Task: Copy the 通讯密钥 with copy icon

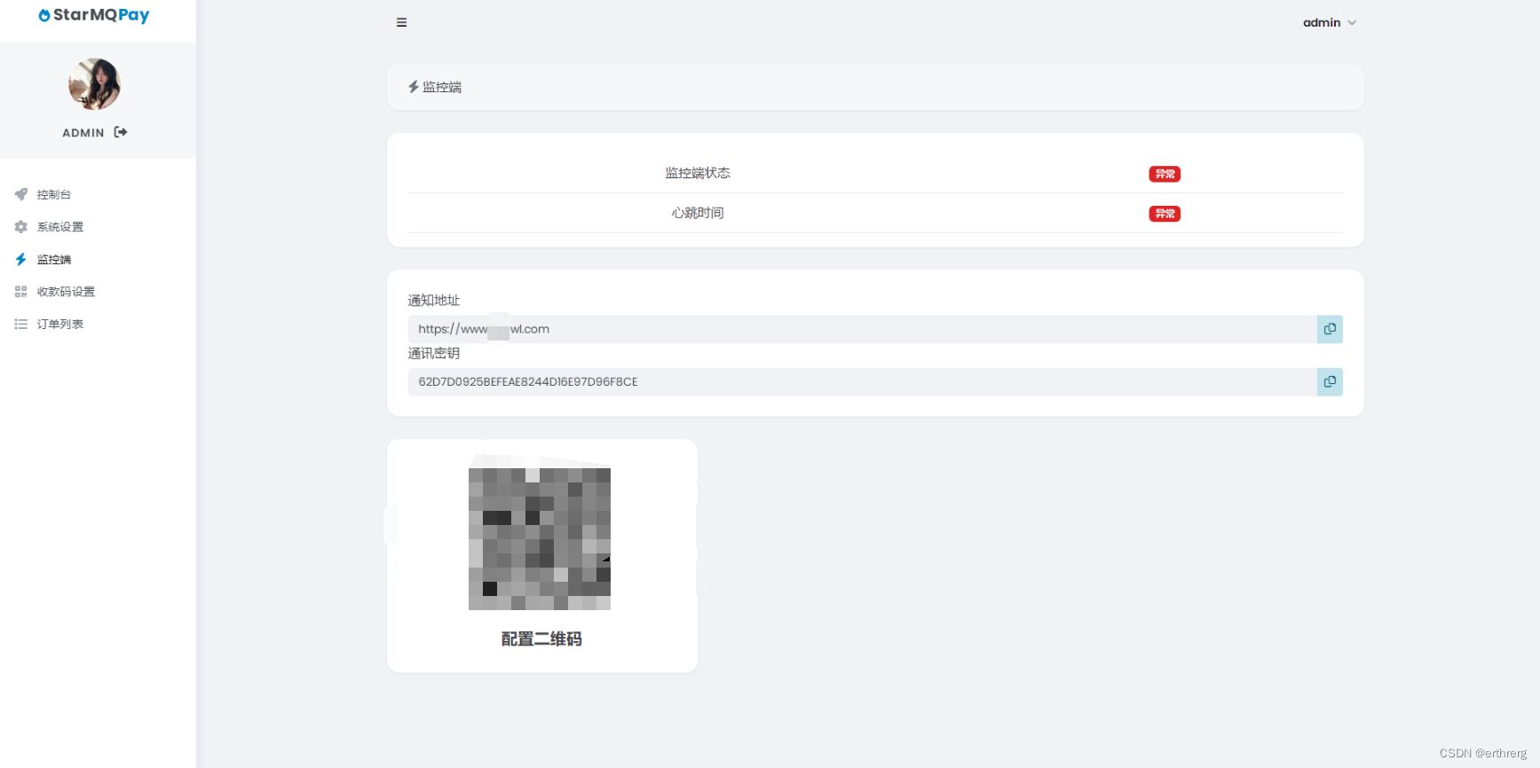Action: 1330,382
